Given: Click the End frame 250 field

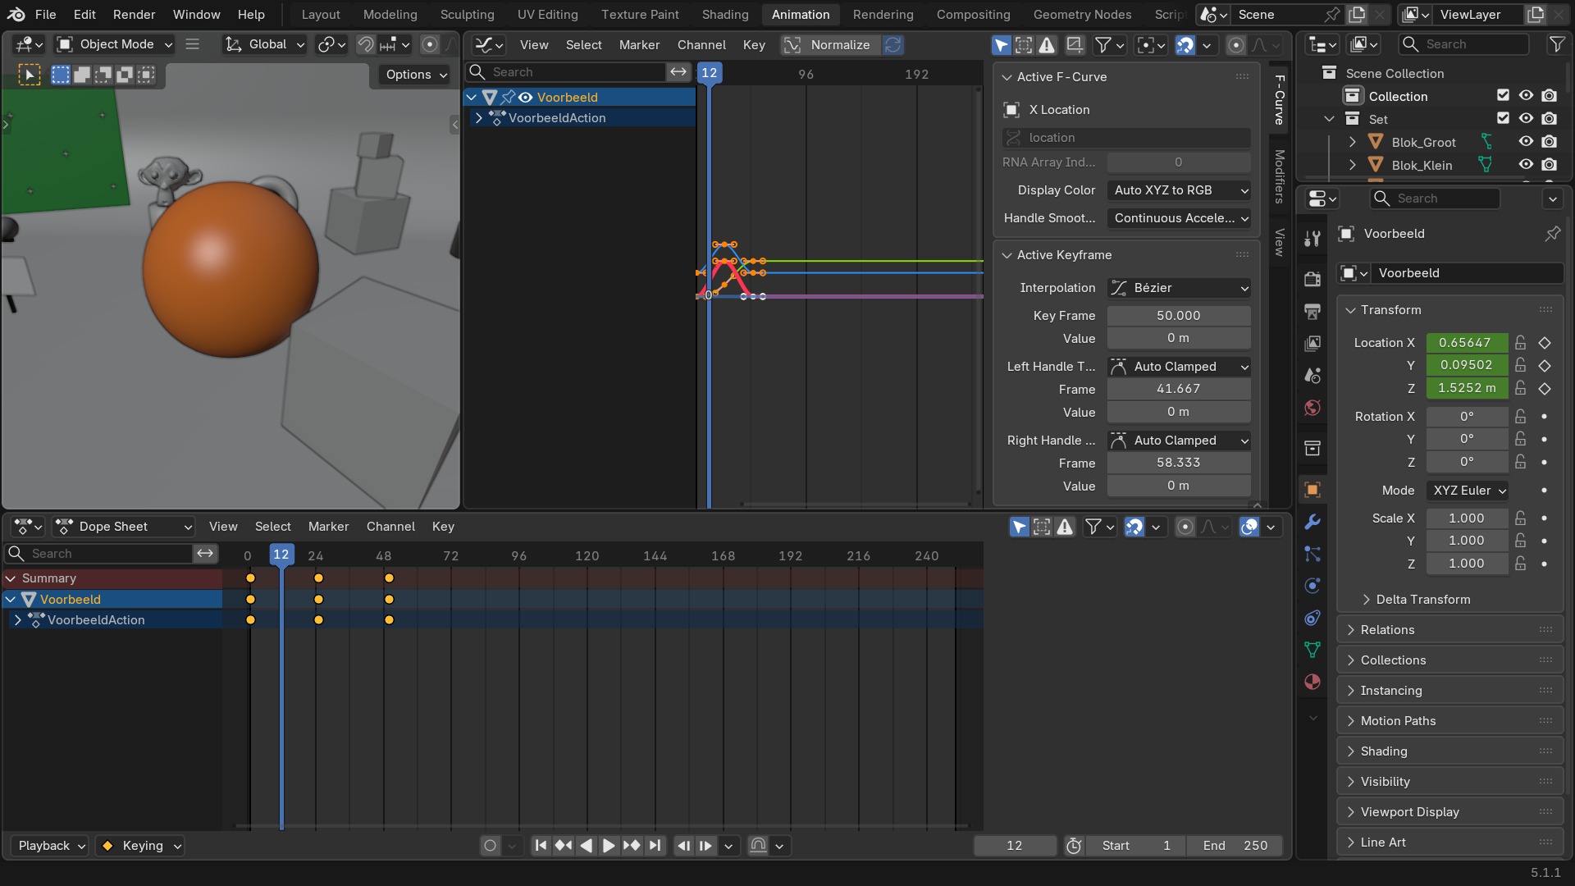Looking at the screenshot, I should coord(1235,846).
